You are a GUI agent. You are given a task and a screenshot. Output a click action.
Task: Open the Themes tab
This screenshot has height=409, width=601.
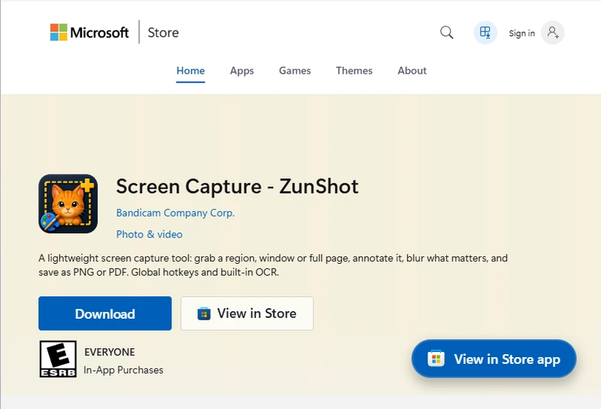pos(354,71)
